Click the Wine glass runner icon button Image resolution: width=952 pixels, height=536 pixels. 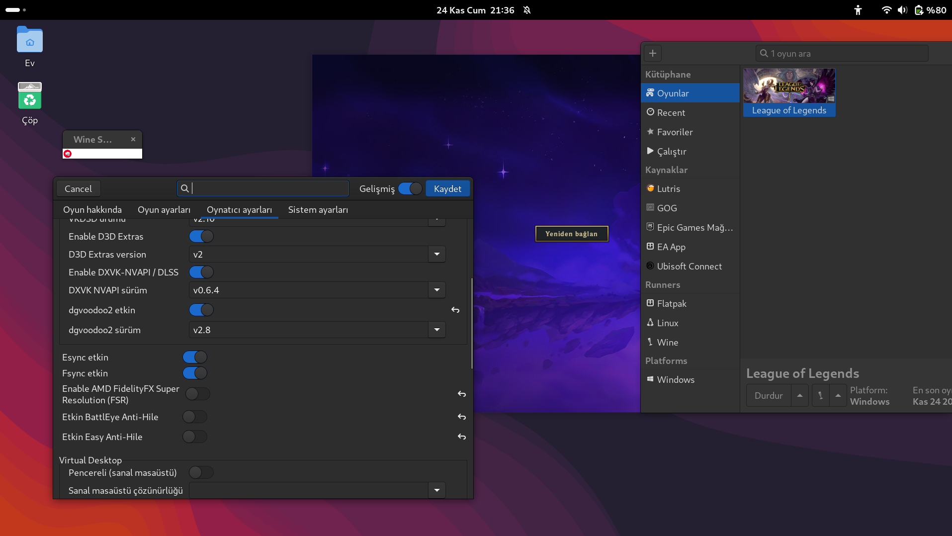click(x=820, y=396)
